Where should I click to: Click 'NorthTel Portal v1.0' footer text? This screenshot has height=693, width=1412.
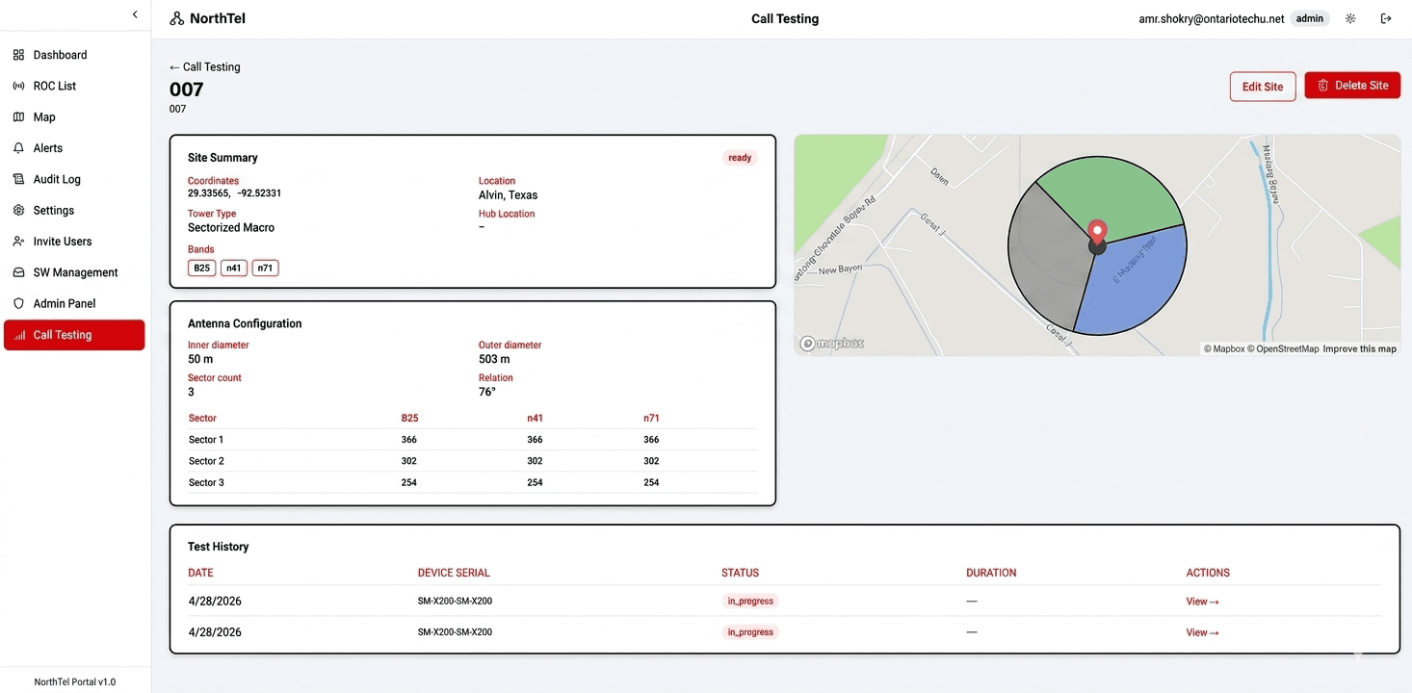[x=75, y=681]
